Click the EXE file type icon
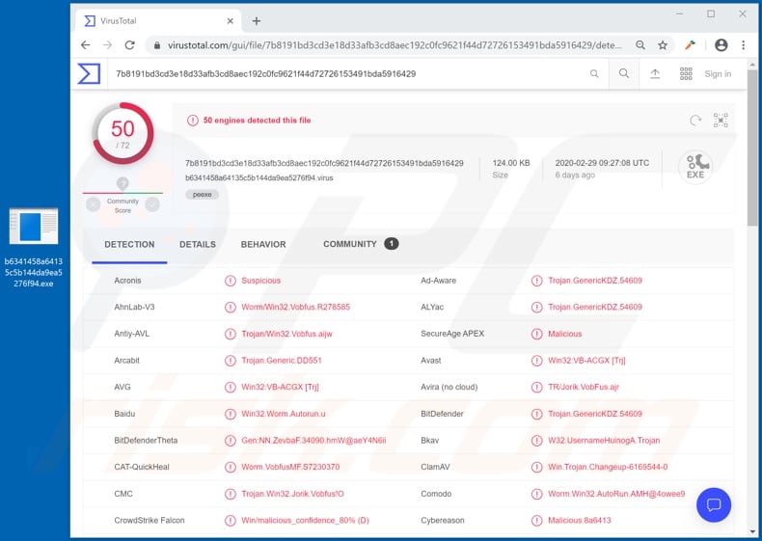 (x=695, y=167)
